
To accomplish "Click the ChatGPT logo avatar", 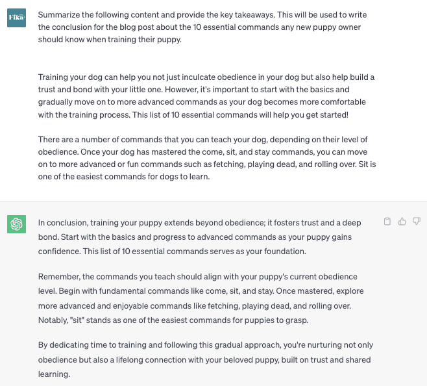I will click(16, 224).
